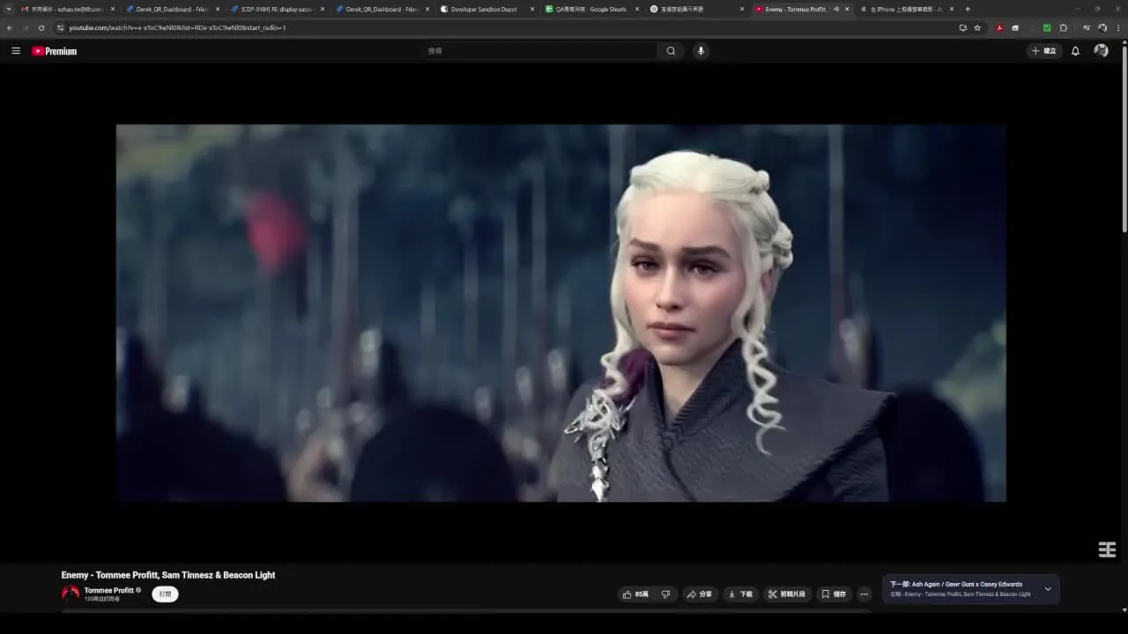Expand the up-next playlist chevron

(1048, 589)
